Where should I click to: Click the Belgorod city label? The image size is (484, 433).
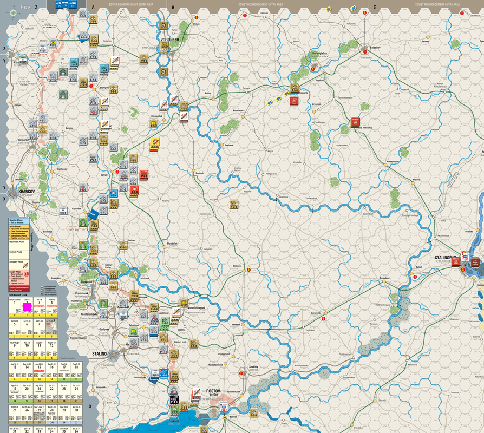coord(23,140)
